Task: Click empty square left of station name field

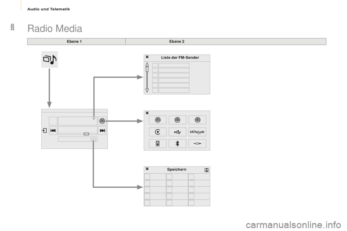Action: tap(53, 121)
